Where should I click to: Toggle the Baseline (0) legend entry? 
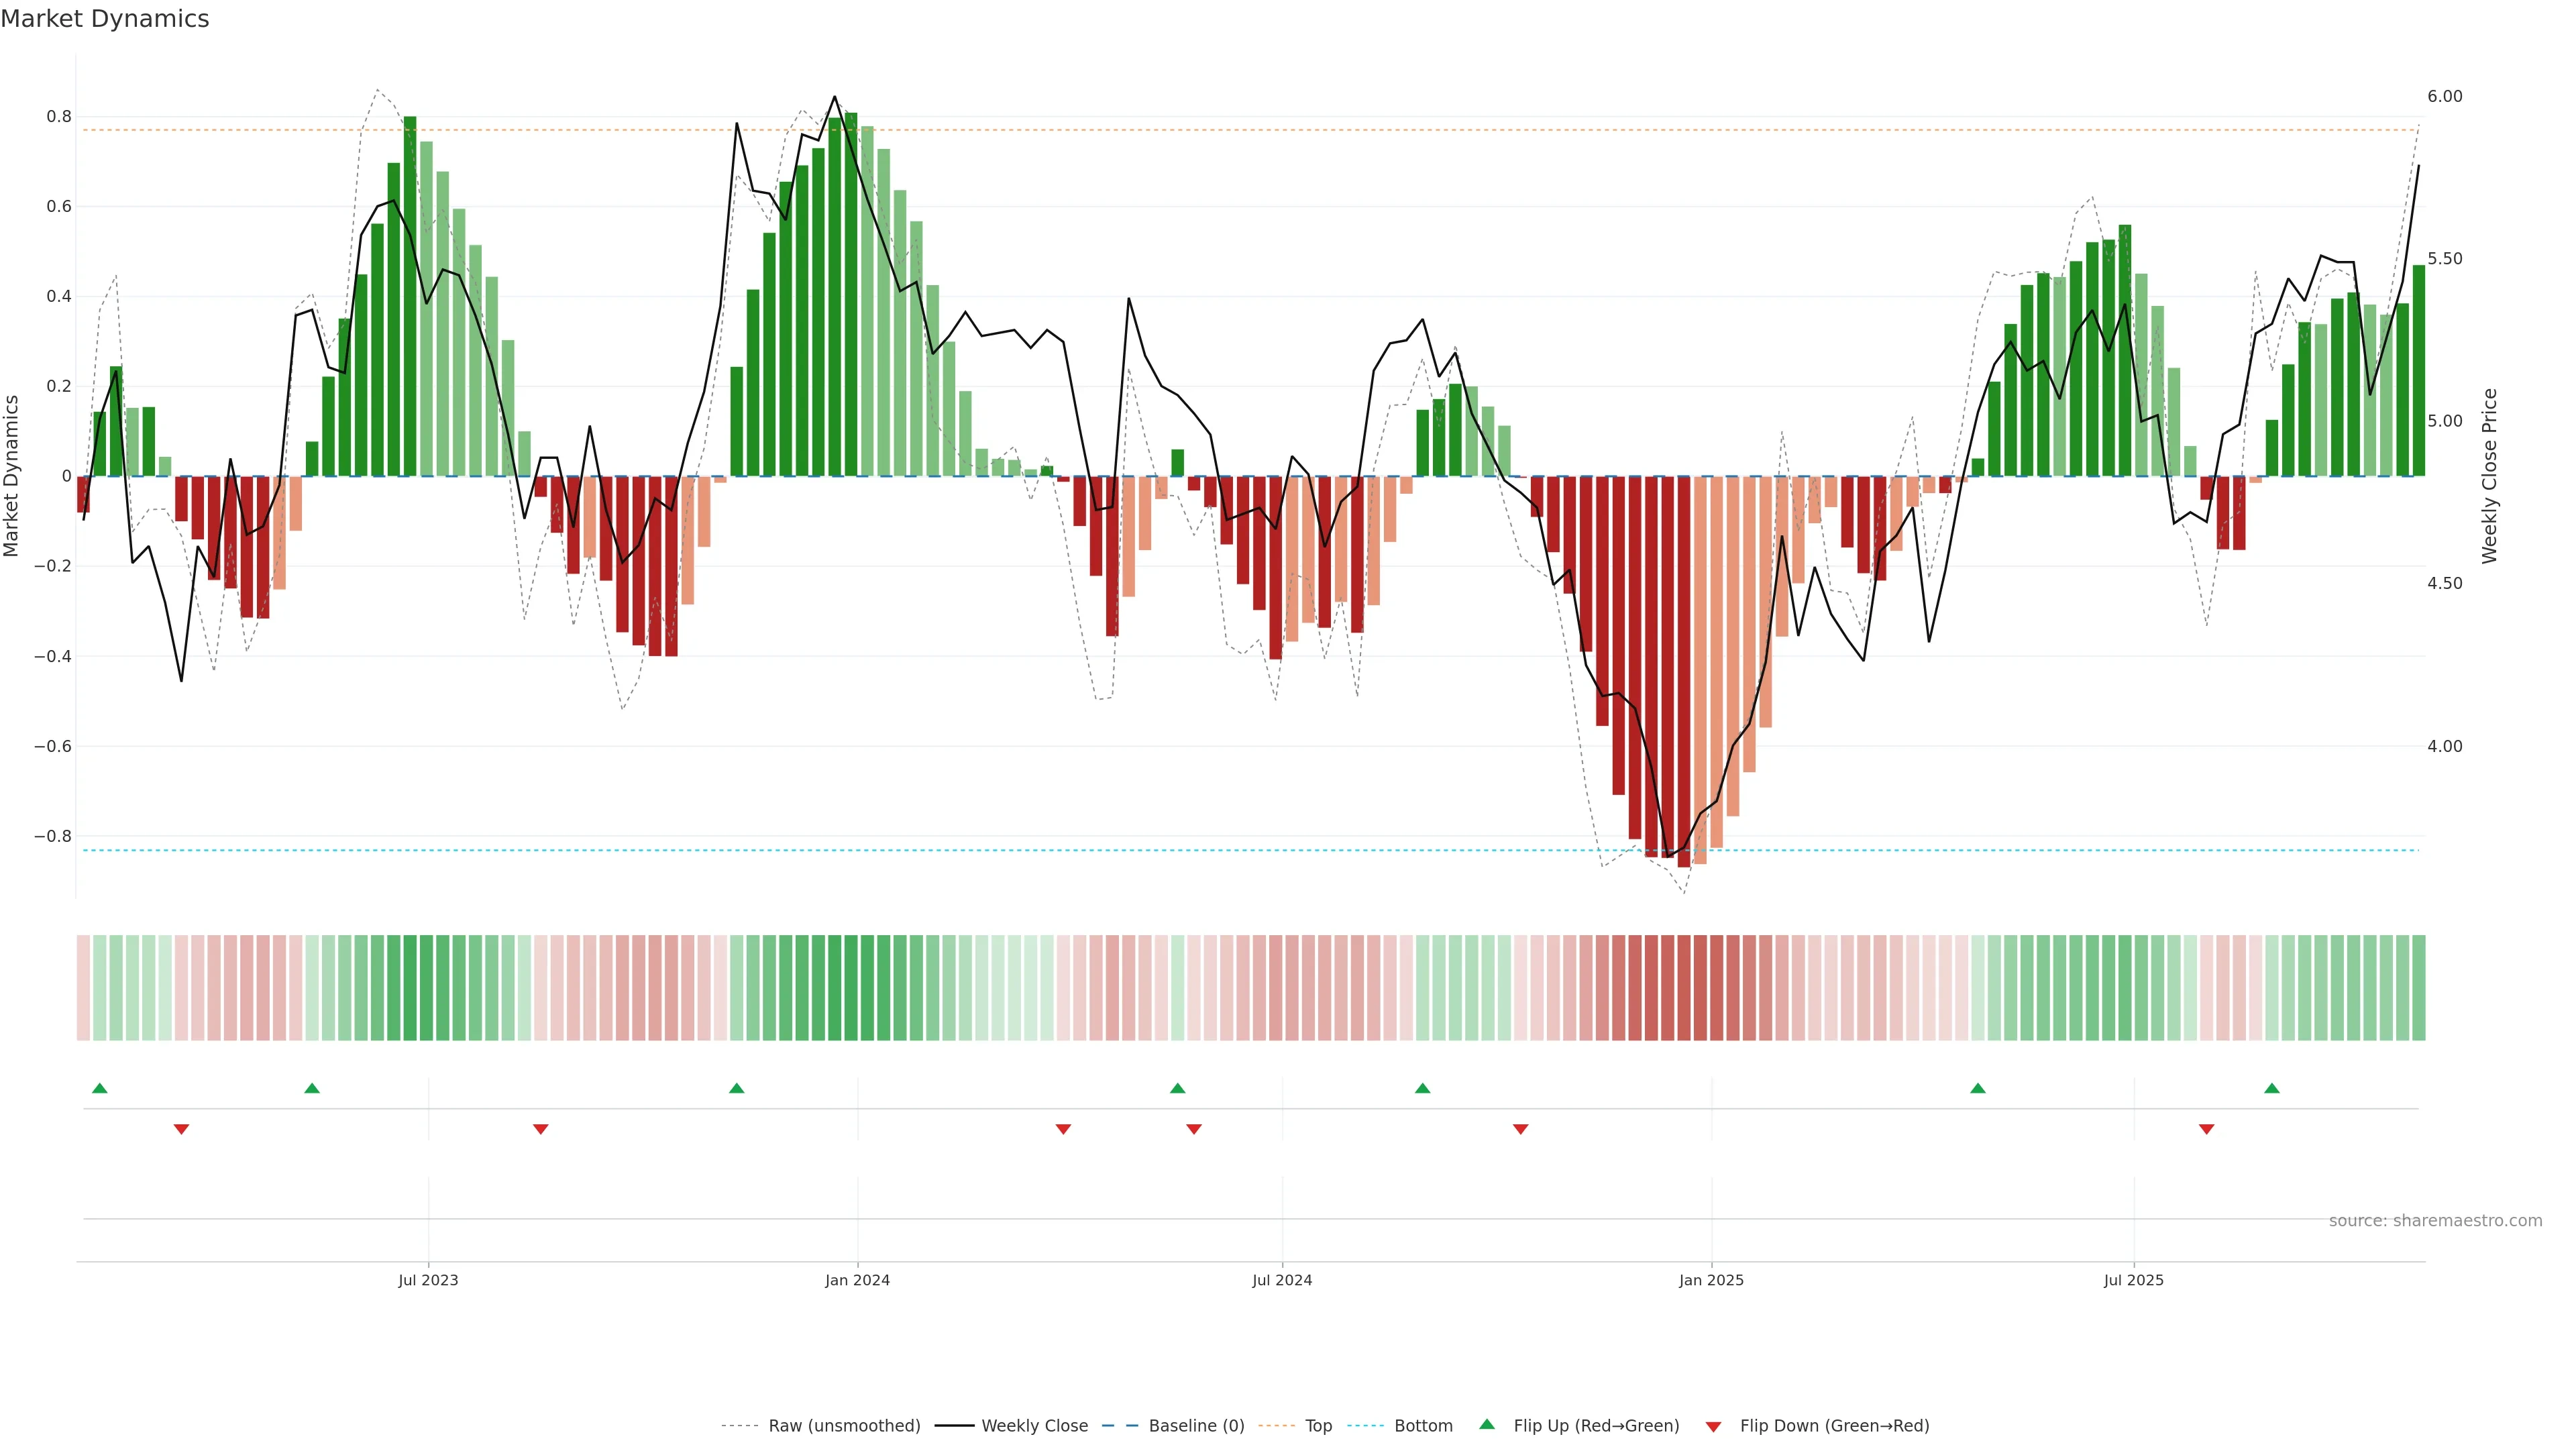[x=1196, y=1426]
